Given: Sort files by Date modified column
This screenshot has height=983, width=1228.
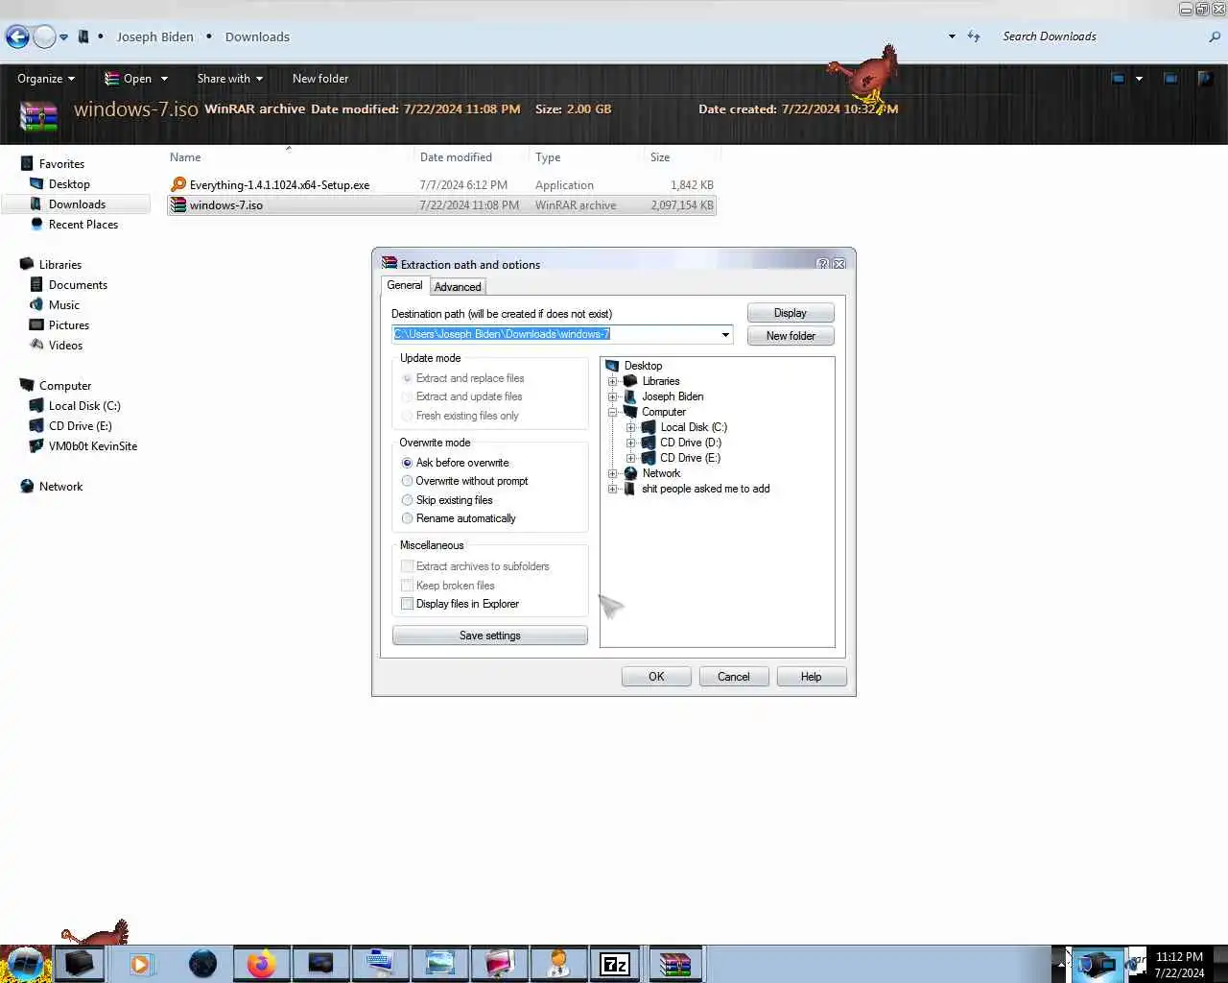Looking at the screenshot, I should coord(456,157).
